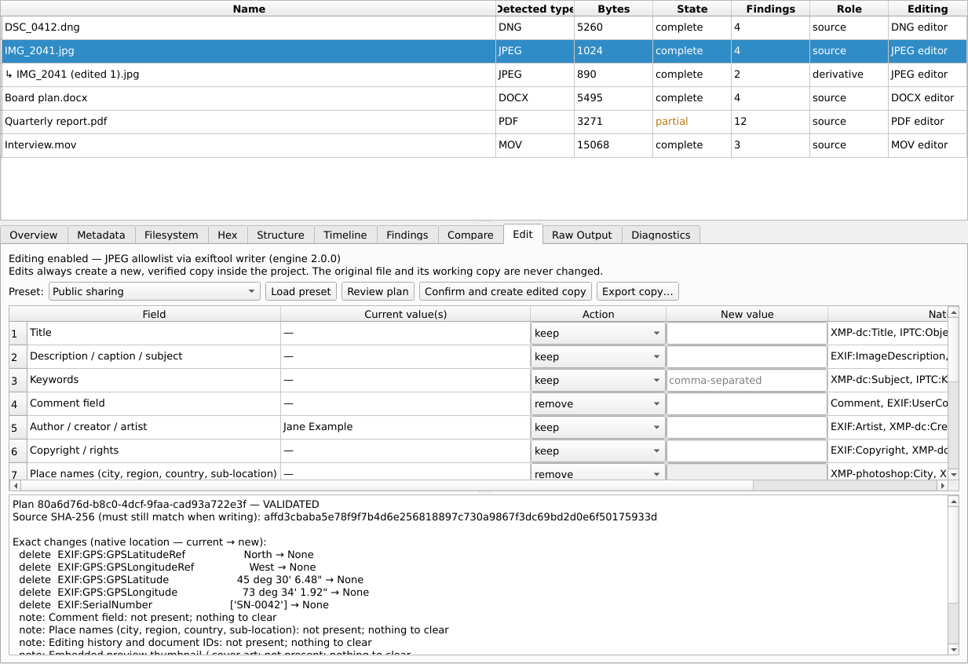Click the Review plan button
The height and width of the screenshot is (664, 968).
point(378,291)
